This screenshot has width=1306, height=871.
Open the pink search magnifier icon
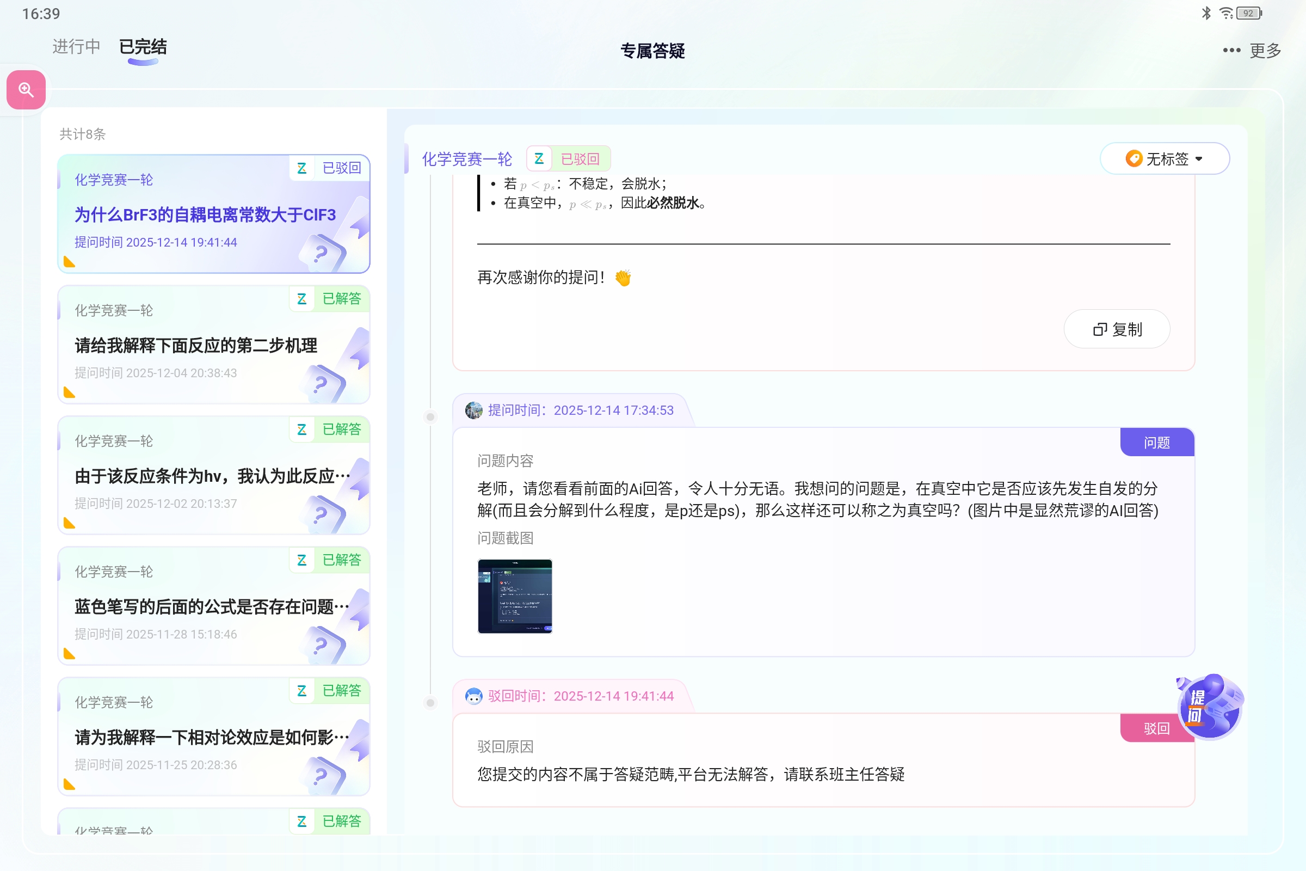(x=25, y=89)
